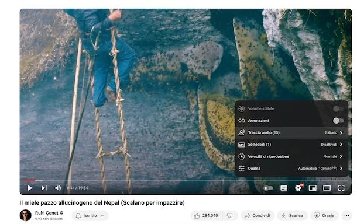Switch to theater mode

pos(327,188)
